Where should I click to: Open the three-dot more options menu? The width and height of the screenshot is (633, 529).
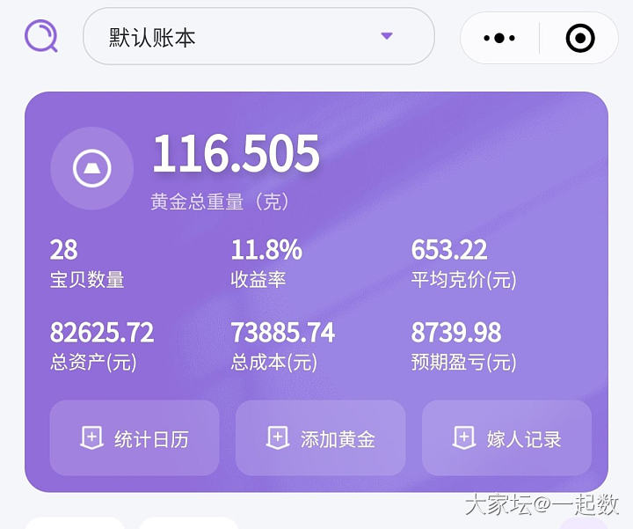click(x=499, y=38)
